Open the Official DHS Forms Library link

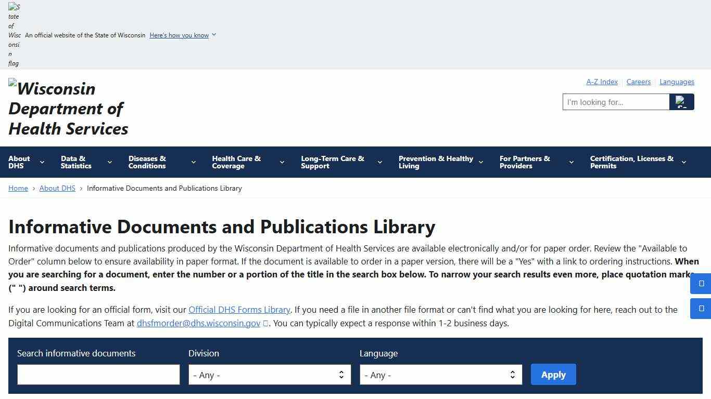click(239, 310)
